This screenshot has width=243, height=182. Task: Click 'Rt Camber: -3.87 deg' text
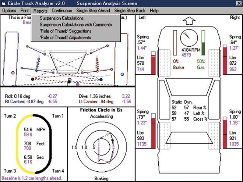(x=24, y=102)
